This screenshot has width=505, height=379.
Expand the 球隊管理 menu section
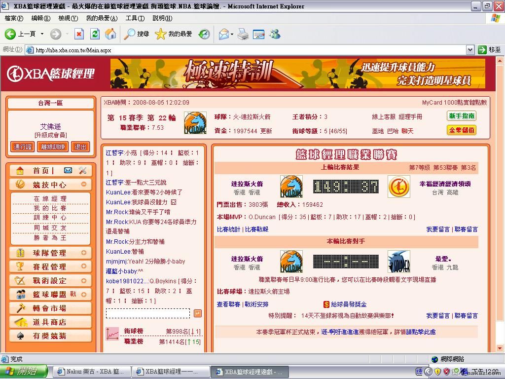[x=84, y=253]
